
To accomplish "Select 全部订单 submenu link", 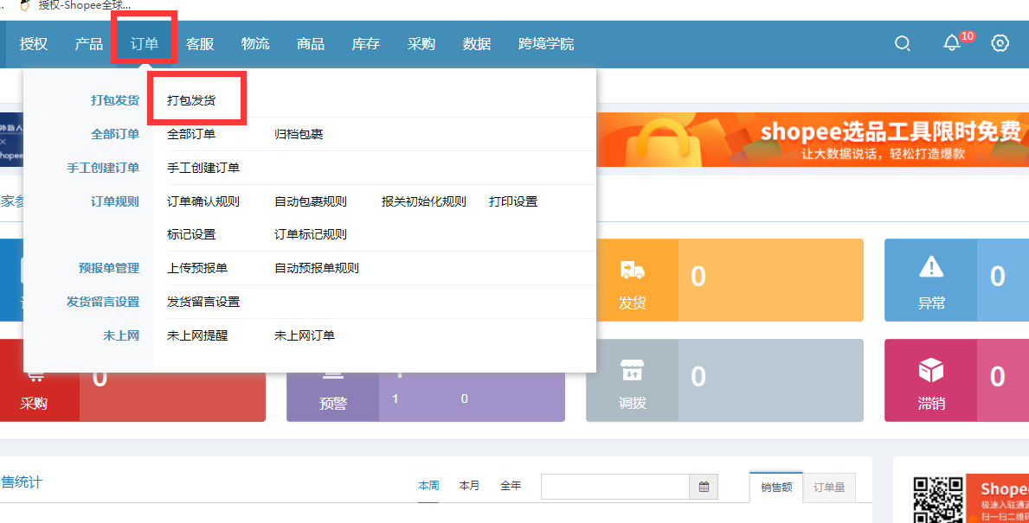I will pos(191,134).
